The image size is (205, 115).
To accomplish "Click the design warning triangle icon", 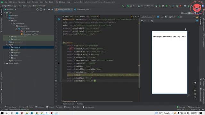I will point(197,17).
